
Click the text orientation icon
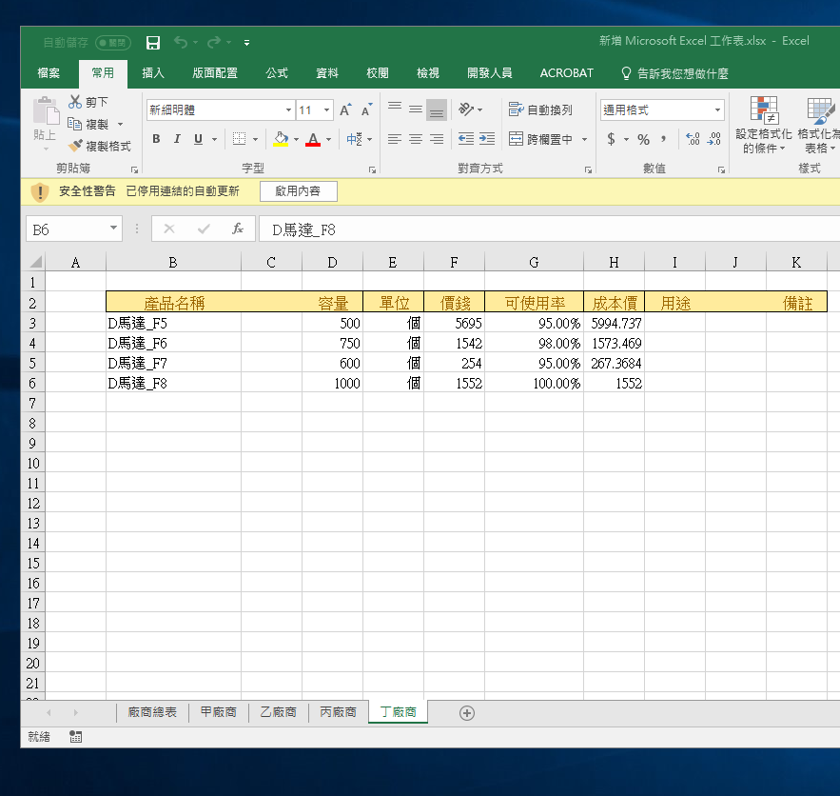click(x=466, y=109)
